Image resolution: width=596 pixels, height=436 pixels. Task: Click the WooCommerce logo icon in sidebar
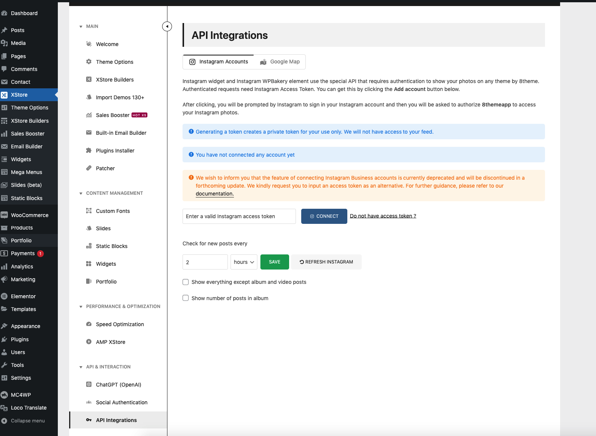point(4,215)
